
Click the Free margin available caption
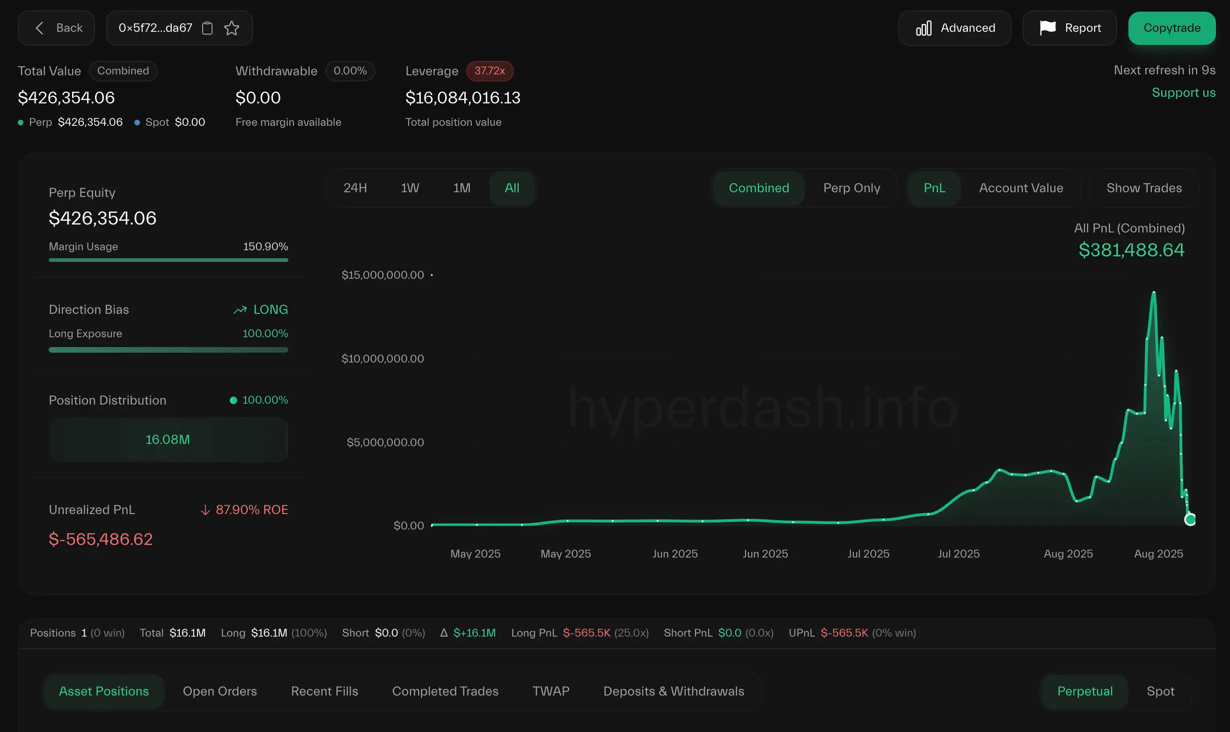[288, 123]
